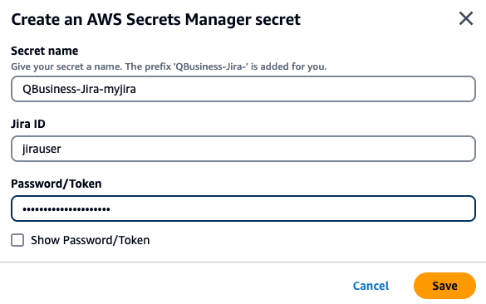The image size is (486, 304).
Task: Click the divider line above Cancel and Save
Action: 243,262
